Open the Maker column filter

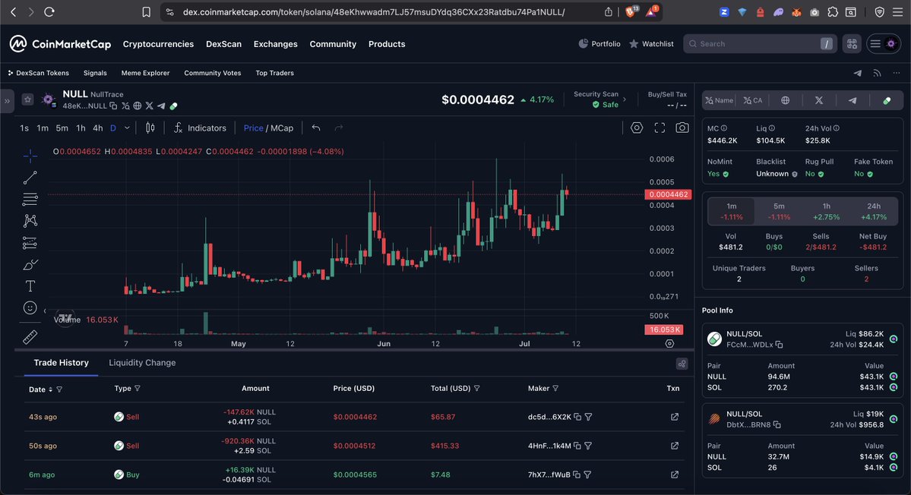coord(555,388)
